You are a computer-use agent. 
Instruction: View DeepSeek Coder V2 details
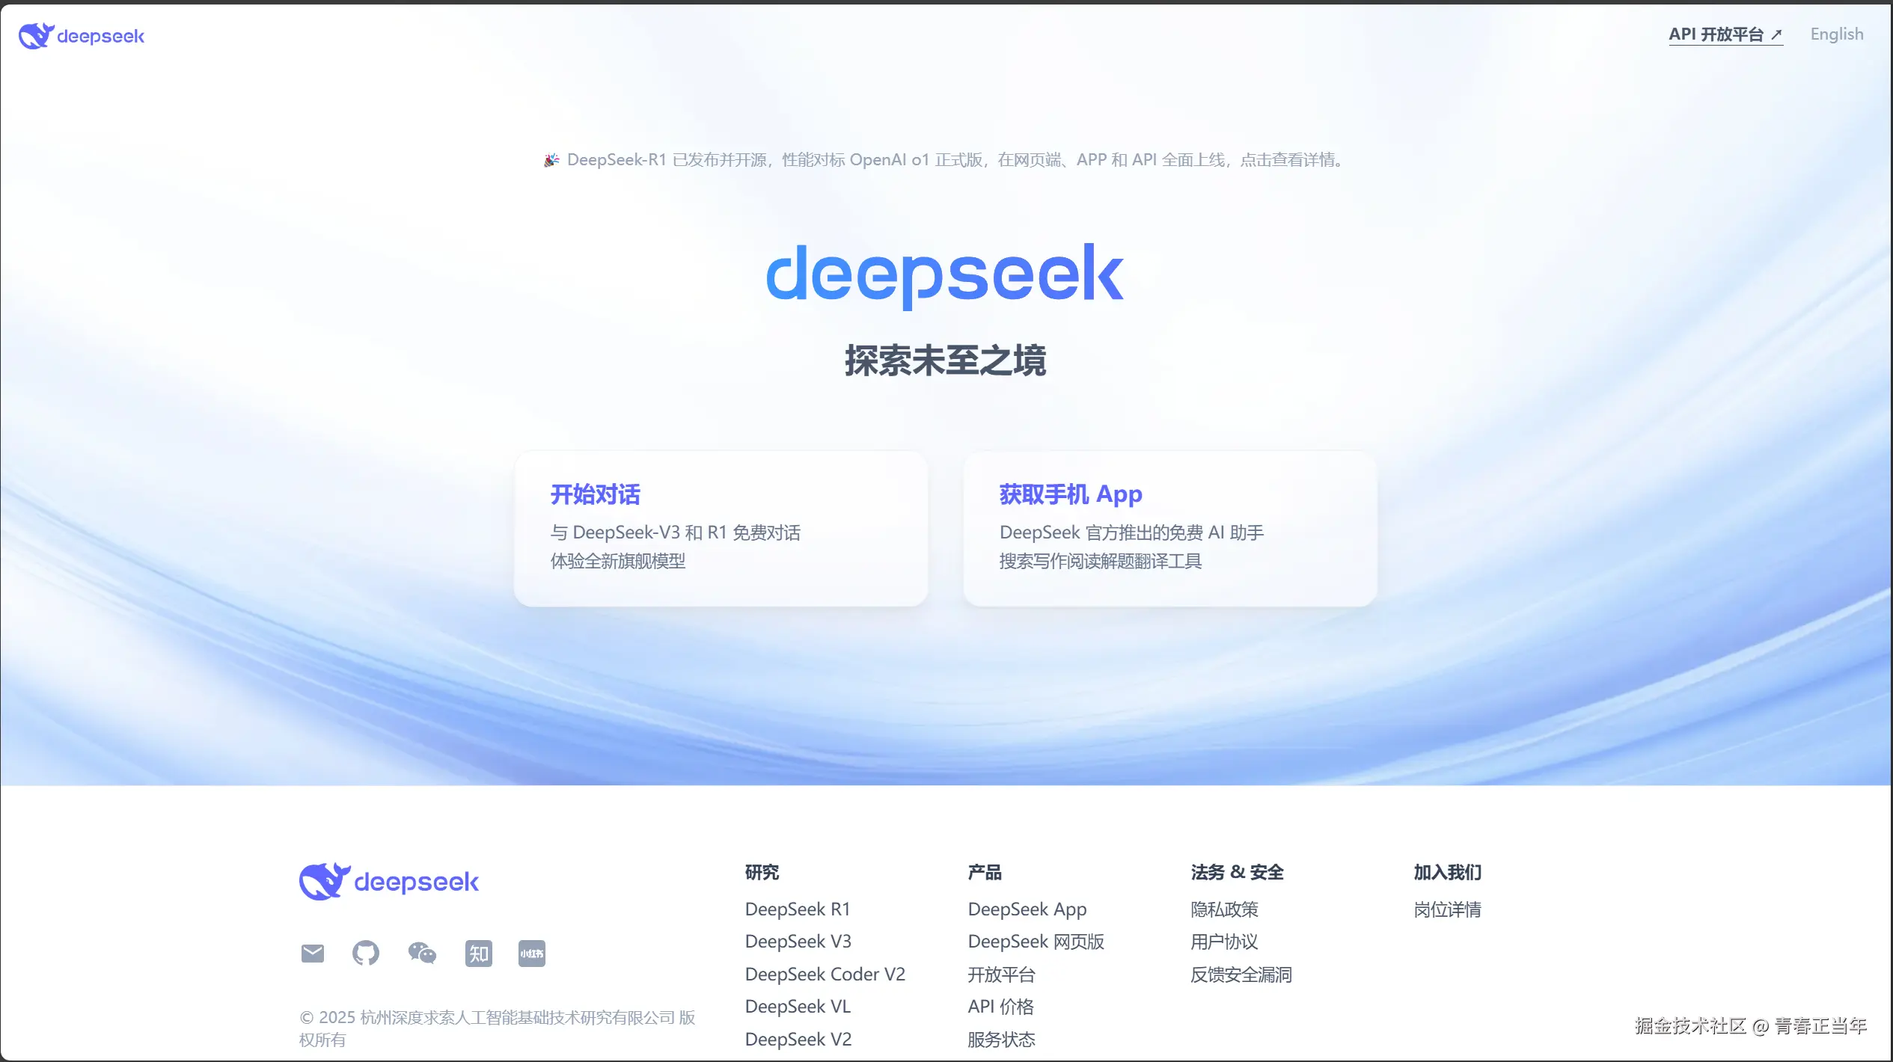coord(825,974)
